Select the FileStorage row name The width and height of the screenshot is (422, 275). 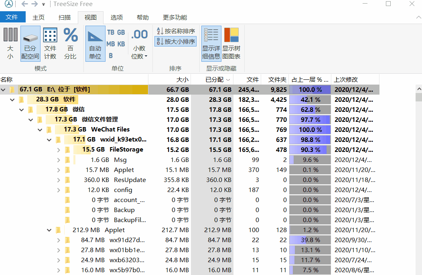click(x=126, y=150)
